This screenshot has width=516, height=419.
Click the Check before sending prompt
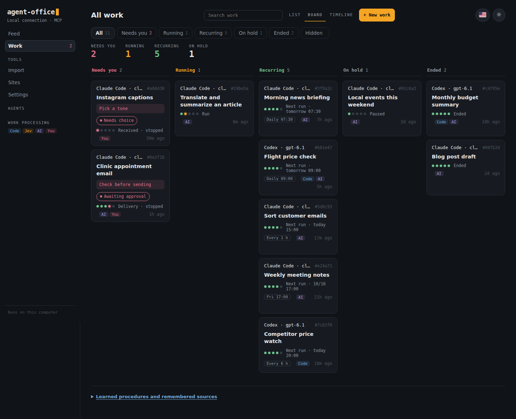[130, 185]
